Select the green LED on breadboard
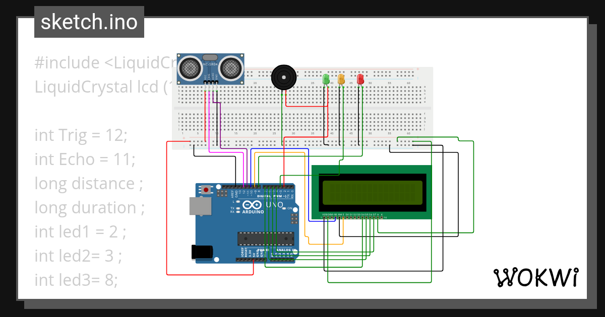This screenshot has width=605, height=317. coord(326,80)
